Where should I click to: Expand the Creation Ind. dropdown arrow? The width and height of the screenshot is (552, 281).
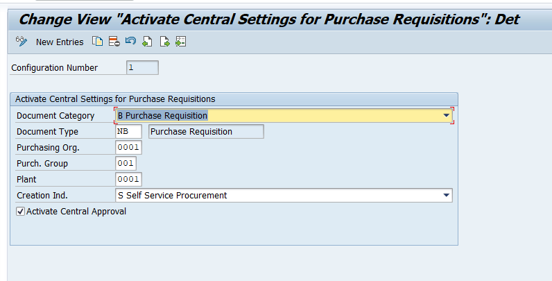tap(447, 195)
